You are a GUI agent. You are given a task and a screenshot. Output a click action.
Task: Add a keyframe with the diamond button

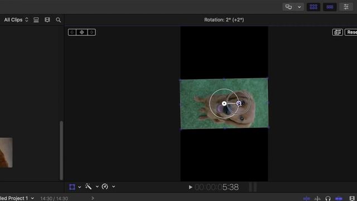click(82, 32)
